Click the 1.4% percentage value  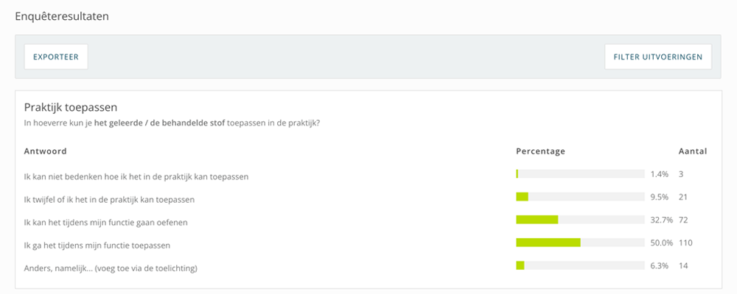click(659, 174)
